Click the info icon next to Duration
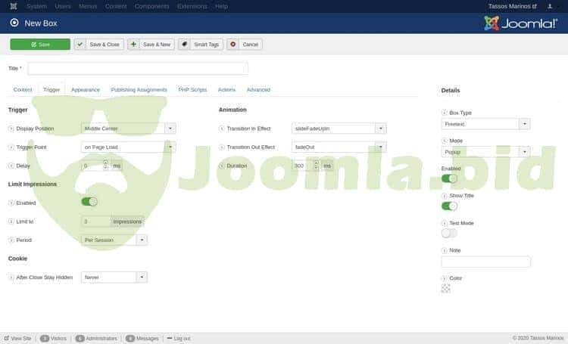Screen dimensions: 568x344 point(222,166)
